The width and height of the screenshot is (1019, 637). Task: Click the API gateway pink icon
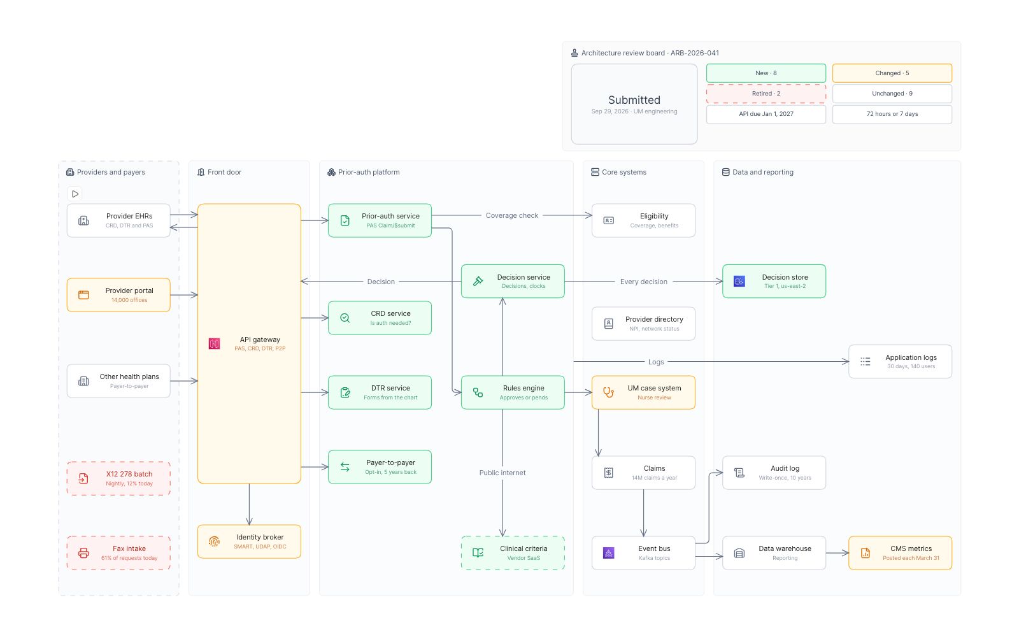click(x=214, y=344)
